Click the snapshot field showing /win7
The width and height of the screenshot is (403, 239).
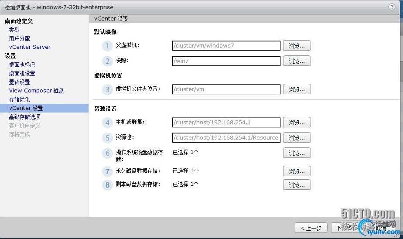coord(226,61)
